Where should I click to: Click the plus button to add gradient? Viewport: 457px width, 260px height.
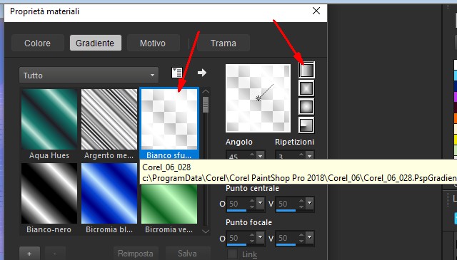click(29, 254)
